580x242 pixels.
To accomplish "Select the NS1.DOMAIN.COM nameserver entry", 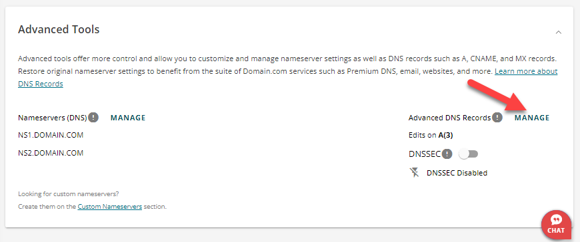I will point(51,135).
